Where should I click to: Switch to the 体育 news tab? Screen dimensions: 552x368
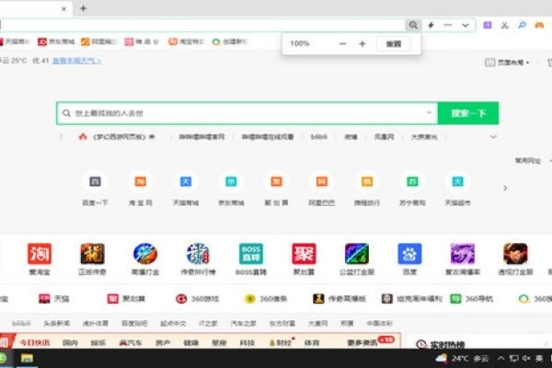(312, 342)
